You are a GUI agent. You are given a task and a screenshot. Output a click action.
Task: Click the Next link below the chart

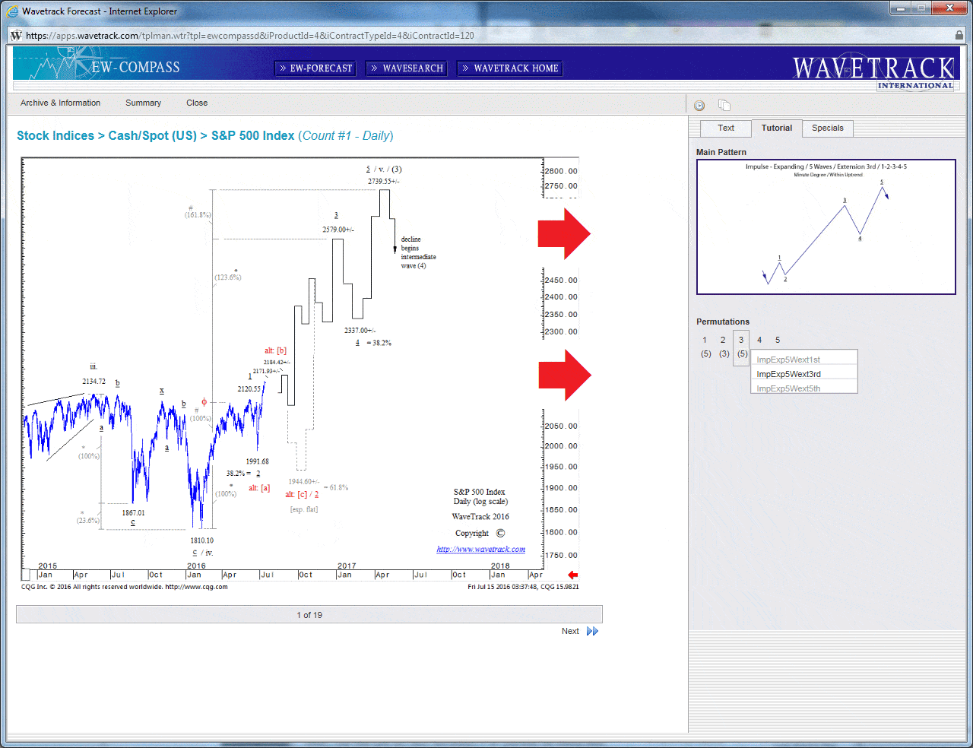(x=570, y=631)
